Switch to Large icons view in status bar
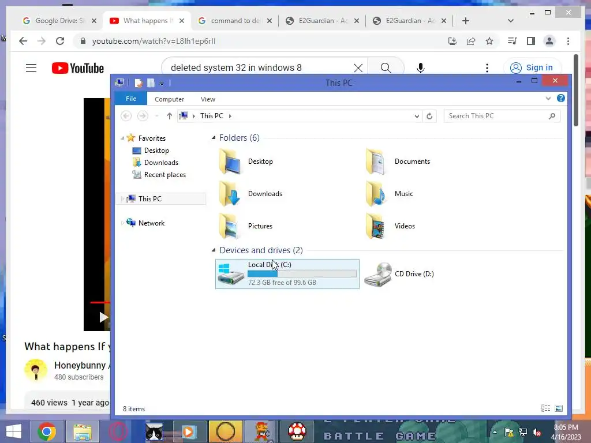Image resolution: width=591 pixels, height=443 pixels. coord(559,408)
